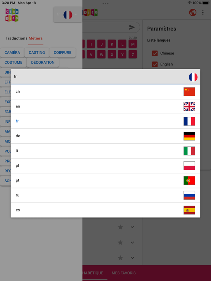Select the Chinese flag icon for zh

point(189,91)
